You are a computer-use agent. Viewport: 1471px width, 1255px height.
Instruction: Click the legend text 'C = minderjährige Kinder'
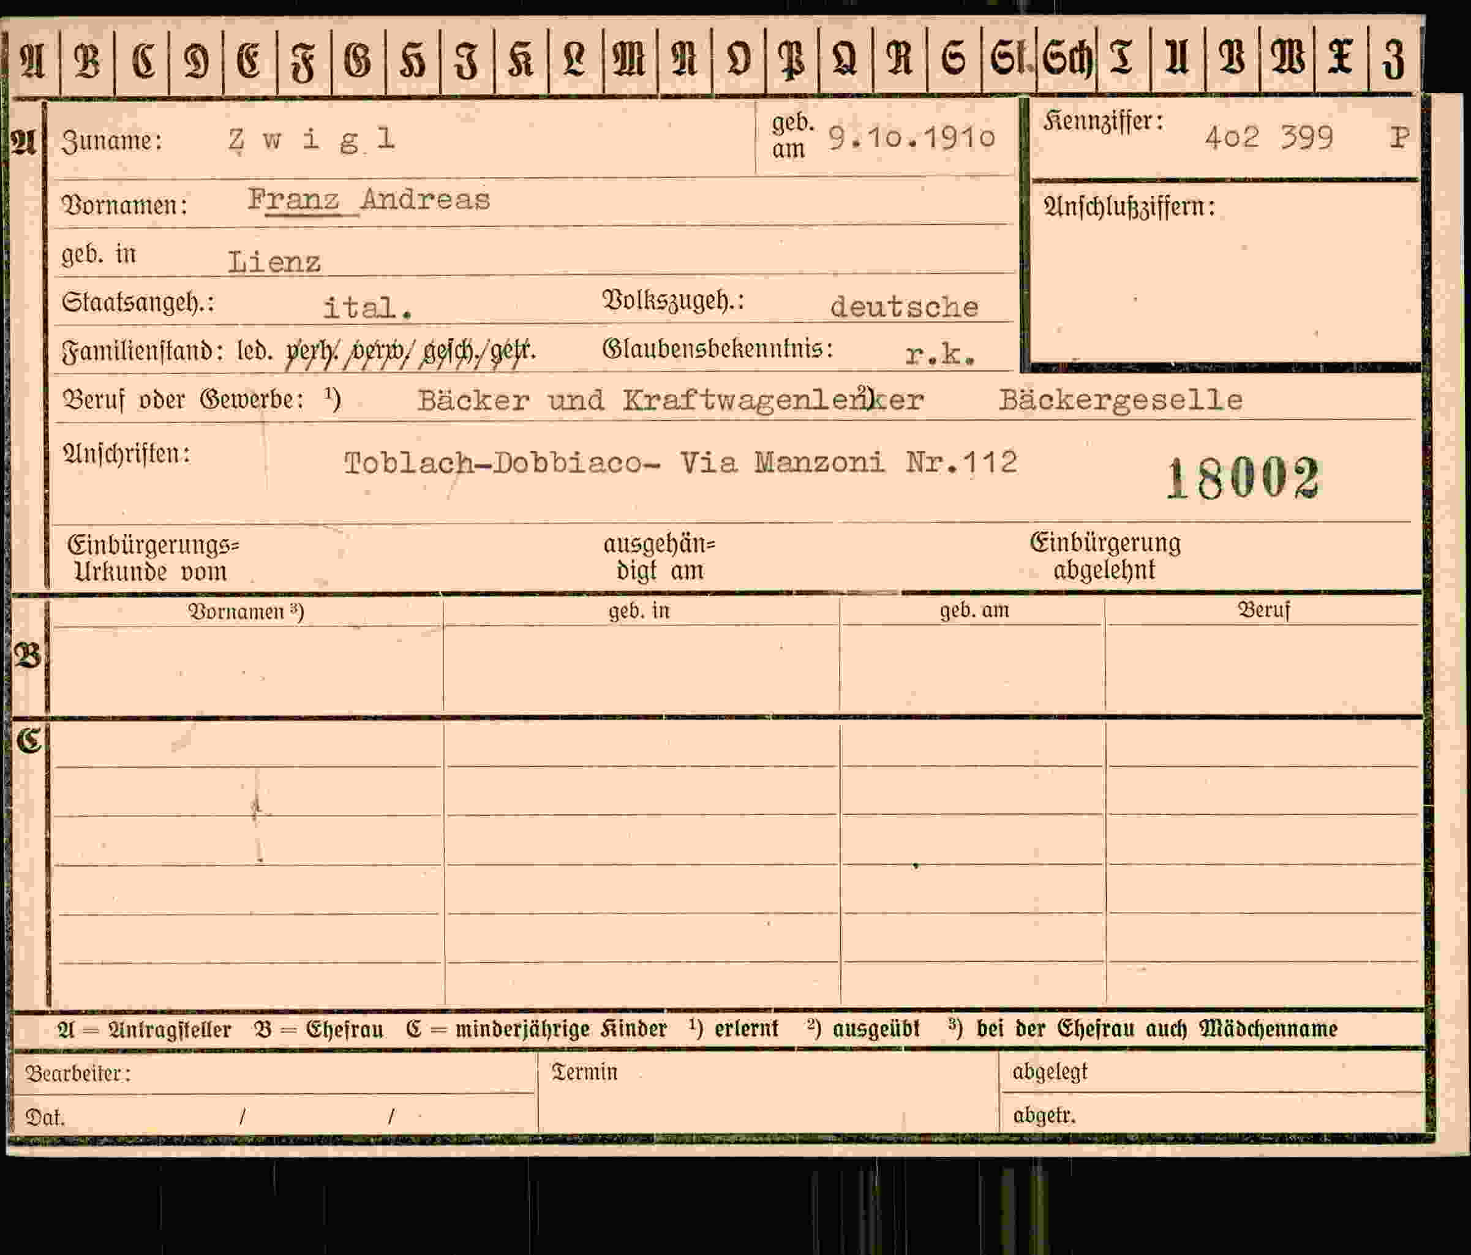click(536, 1029)
